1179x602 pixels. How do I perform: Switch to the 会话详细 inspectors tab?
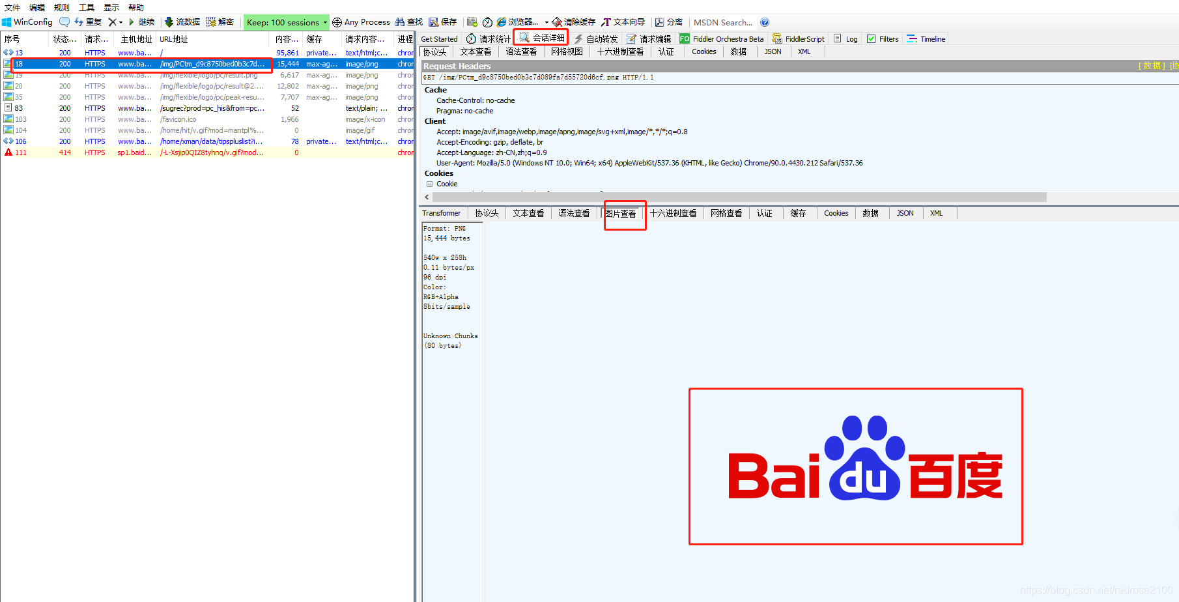542,38
